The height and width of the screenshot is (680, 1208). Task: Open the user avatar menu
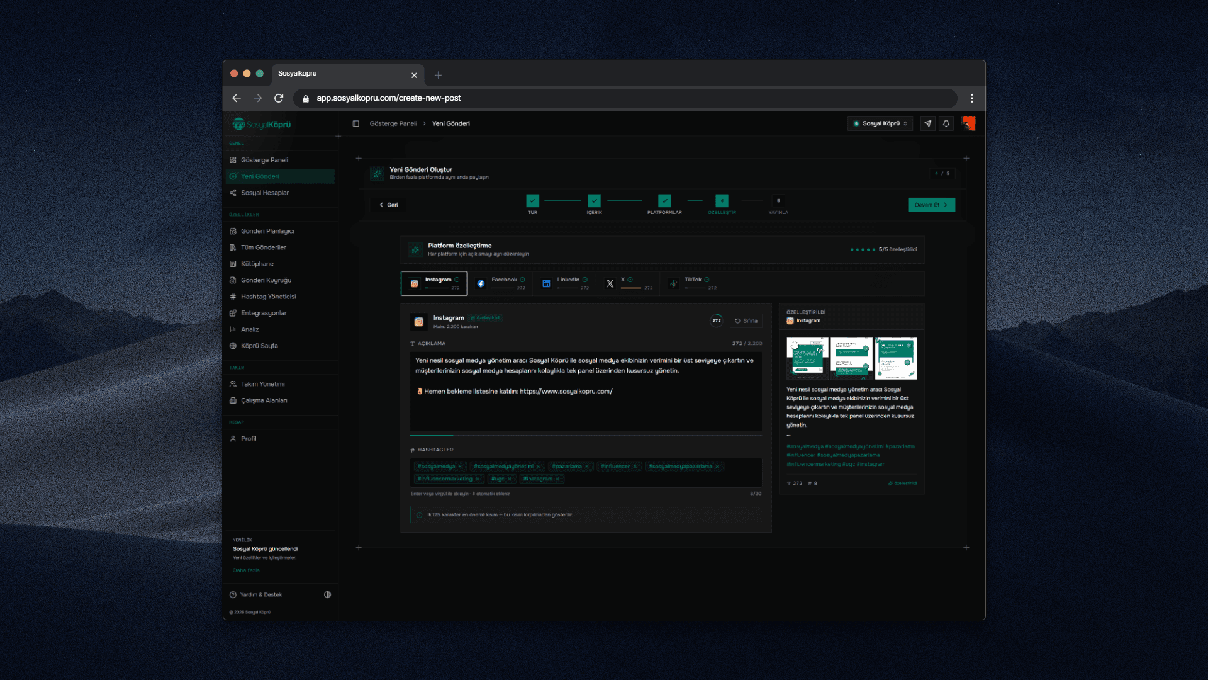pos(969,123)
